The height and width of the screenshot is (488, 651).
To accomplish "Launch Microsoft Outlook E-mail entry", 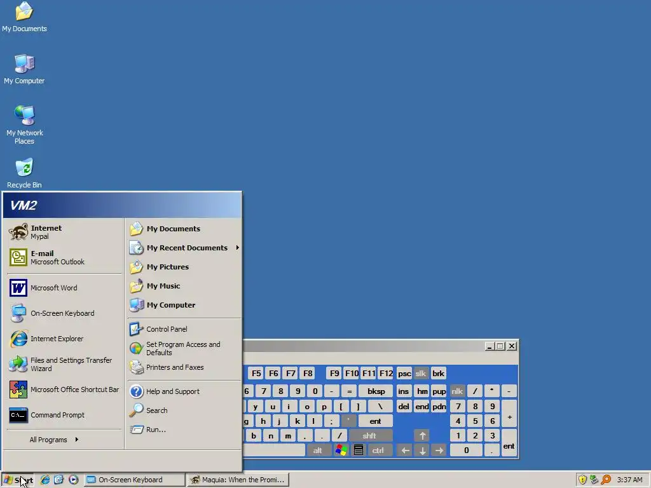I will coord(64,257).
